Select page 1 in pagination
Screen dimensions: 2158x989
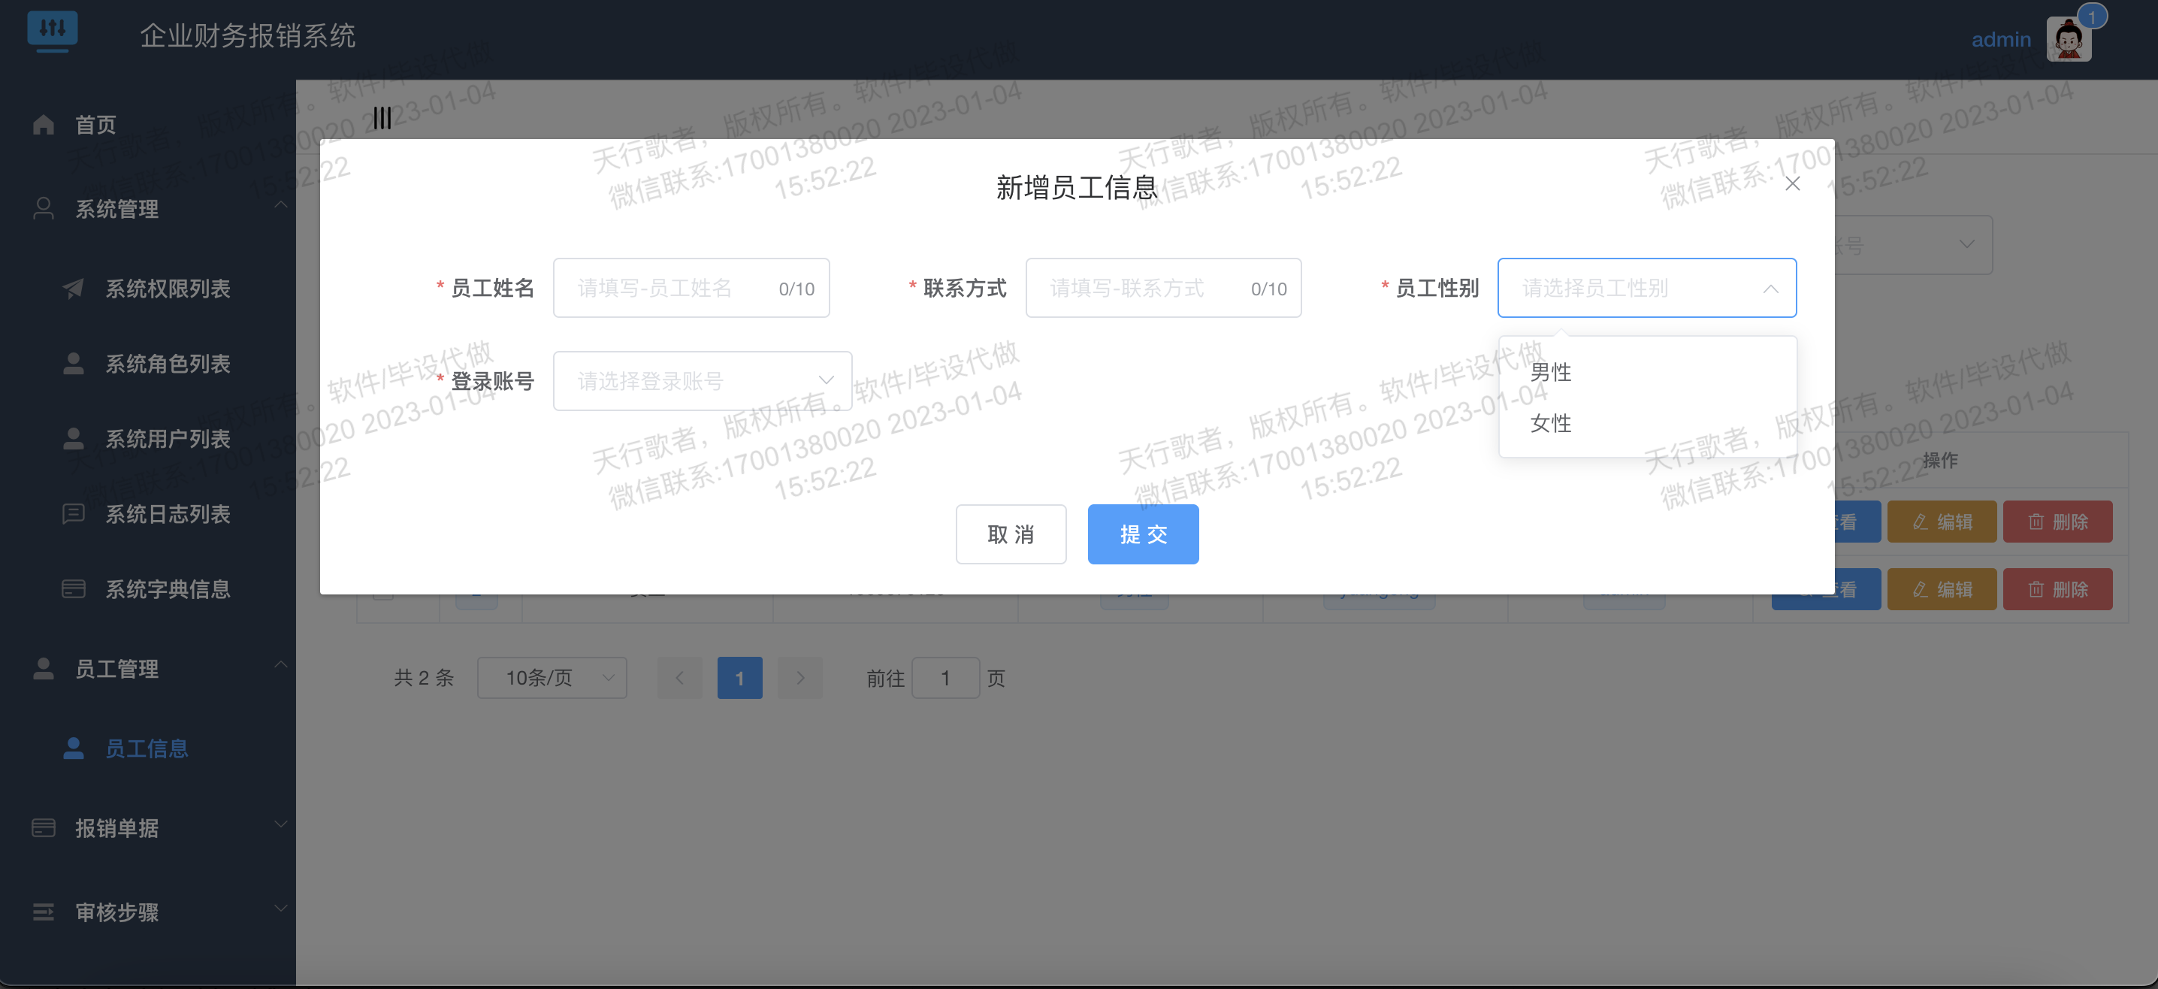click(739, 678)
